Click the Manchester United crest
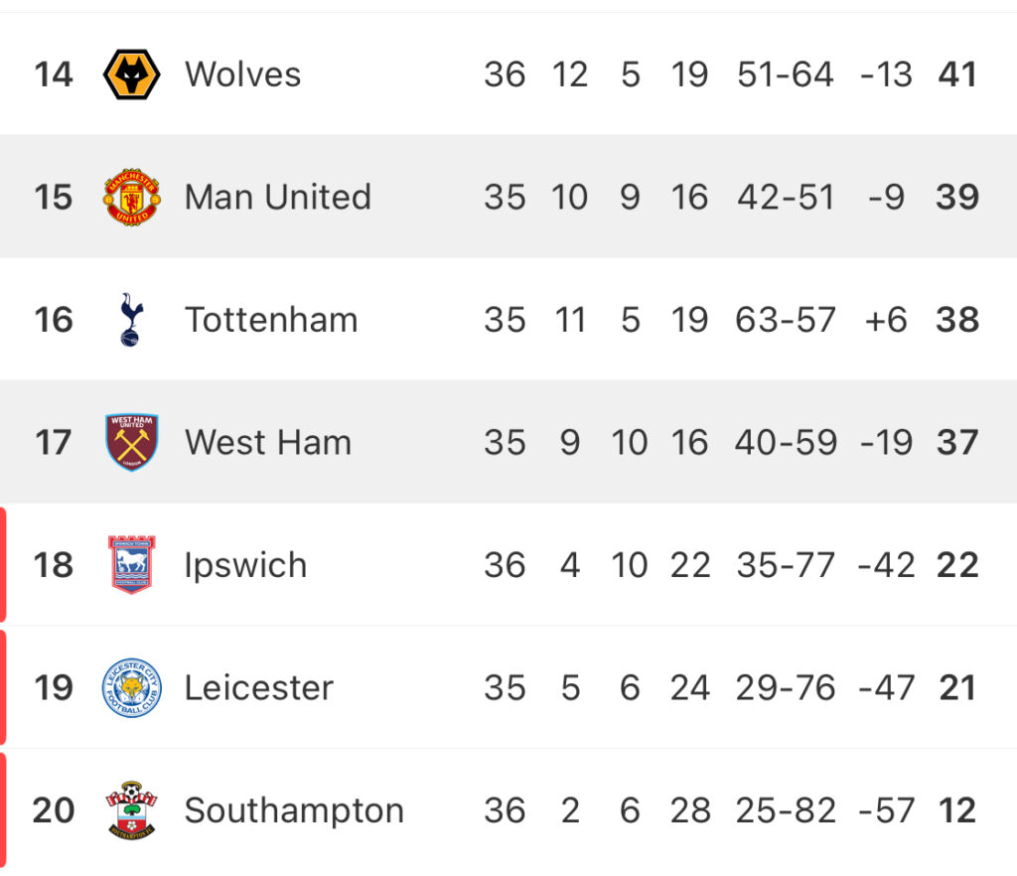 click(x=132, y=197)
